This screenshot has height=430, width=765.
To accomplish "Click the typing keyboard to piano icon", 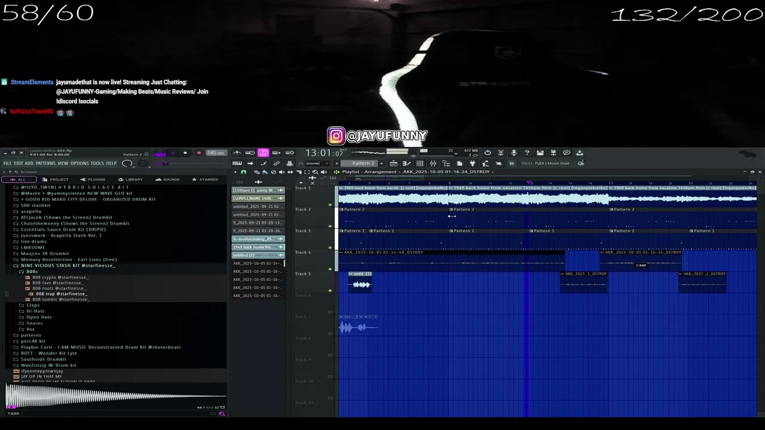I will coord(237,163).
